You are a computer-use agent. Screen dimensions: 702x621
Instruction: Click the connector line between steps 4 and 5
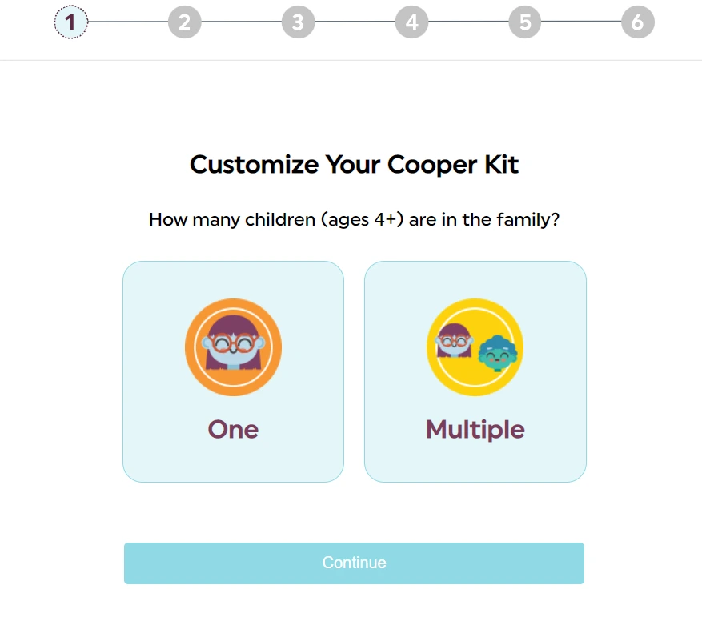[x=468, y=22]
